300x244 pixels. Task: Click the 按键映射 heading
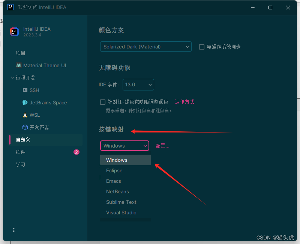tap(111, 129)
